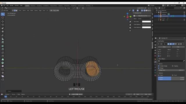This screenshot has width=186, height=104.
Task: Open the Add Modifier dropdown
Action: click(171, 41)
